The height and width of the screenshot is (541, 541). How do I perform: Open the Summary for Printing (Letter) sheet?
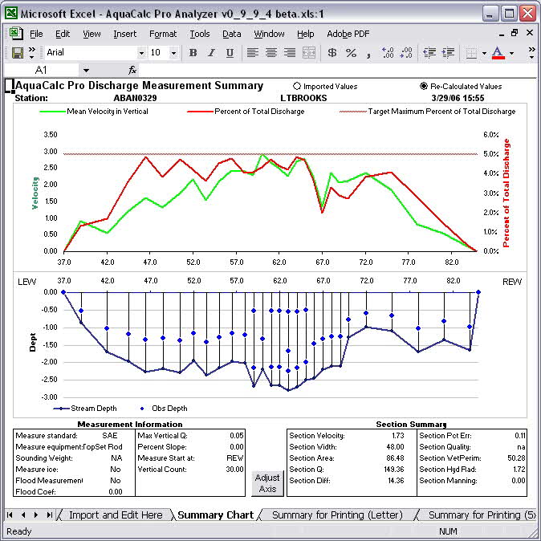click(x=337, y=515)
